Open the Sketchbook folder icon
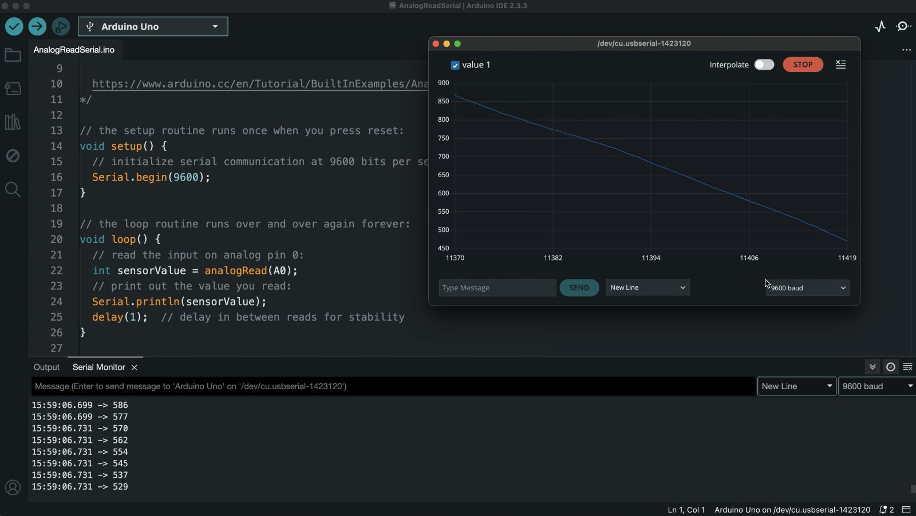This screenshot has width=916, height=516. [13, 55]
